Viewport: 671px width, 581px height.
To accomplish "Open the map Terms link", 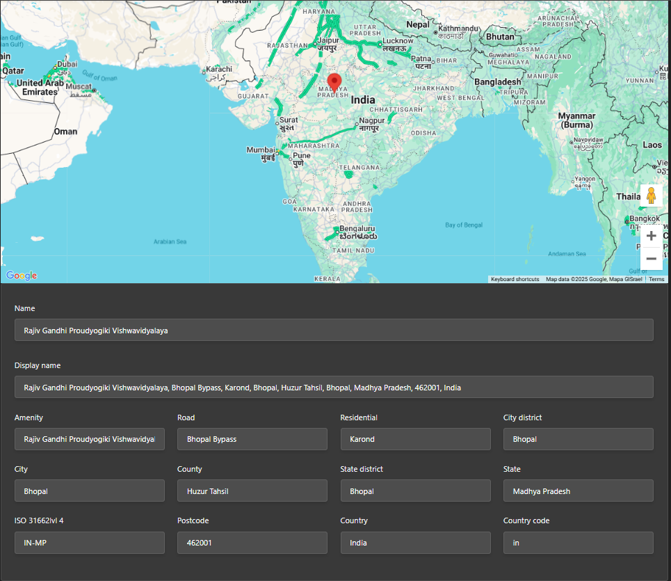I will pos(656,279).
